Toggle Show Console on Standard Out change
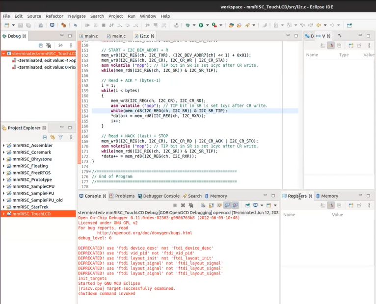 pyautogui.click(x=227, y=205)
